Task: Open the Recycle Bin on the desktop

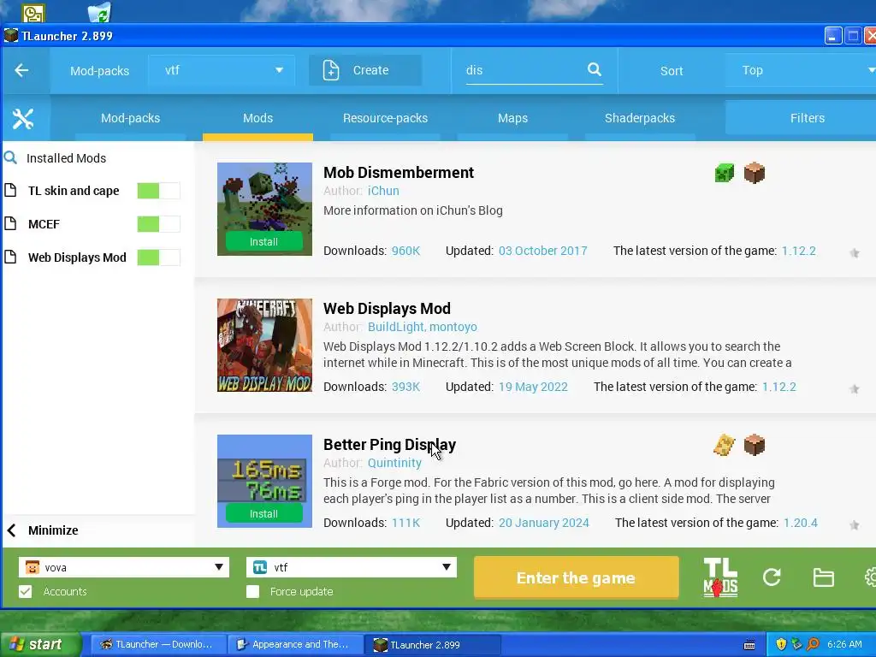Action: pos(99,12)
